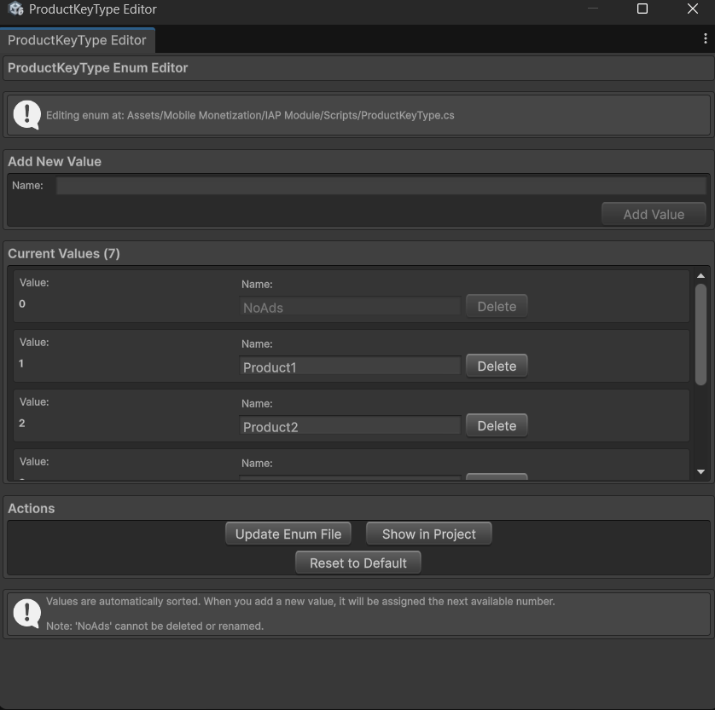Click the note icon near the sorting hint
The image size is (715, 710).
(26, 612)
